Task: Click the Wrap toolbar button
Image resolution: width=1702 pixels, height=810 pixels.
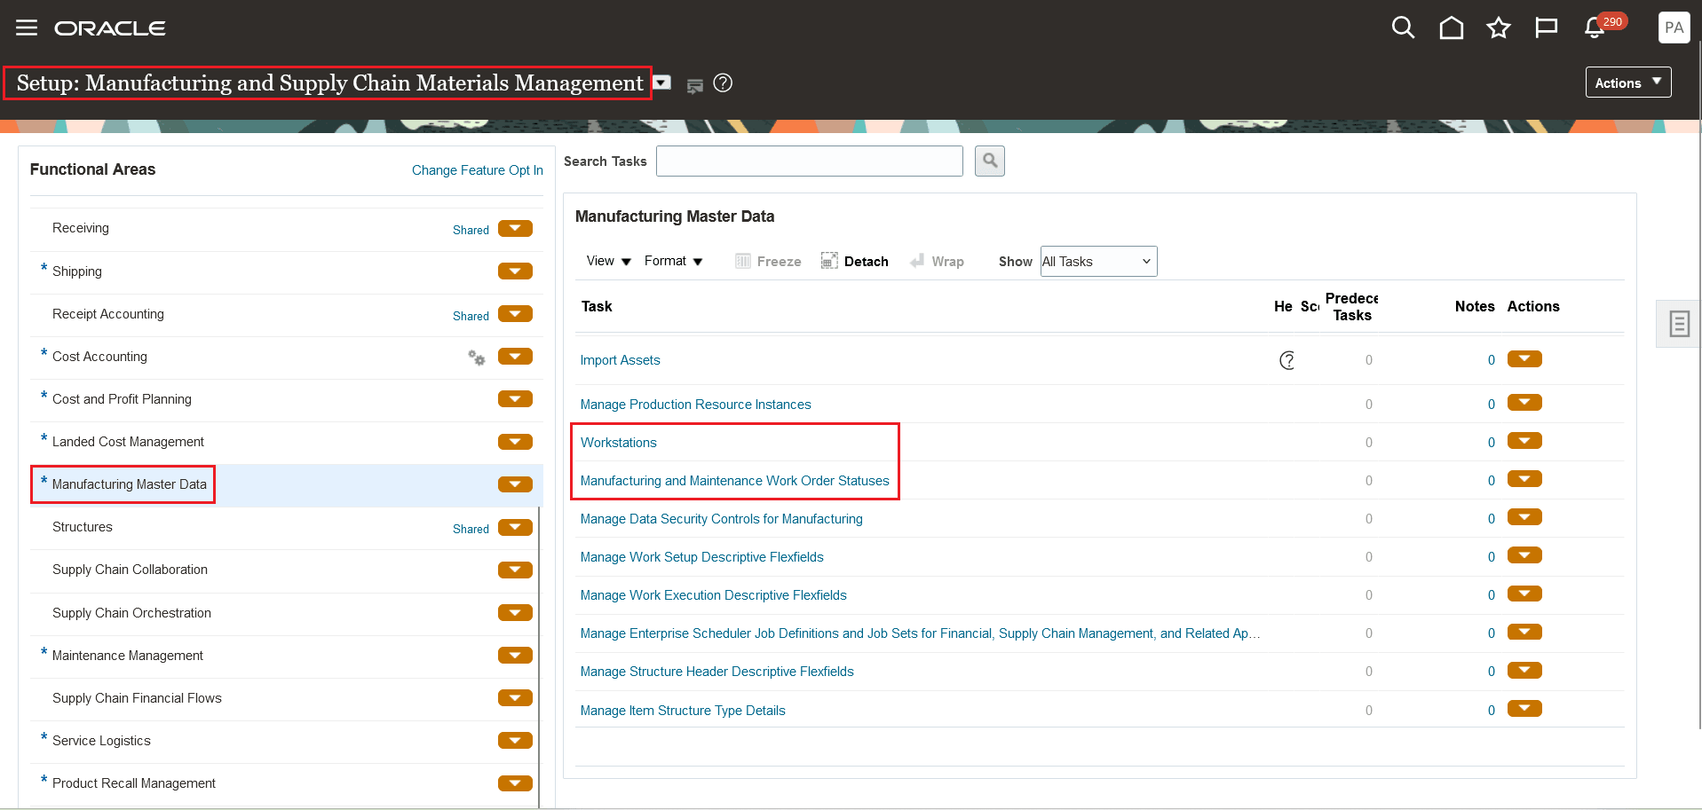Action: point(937,262)
